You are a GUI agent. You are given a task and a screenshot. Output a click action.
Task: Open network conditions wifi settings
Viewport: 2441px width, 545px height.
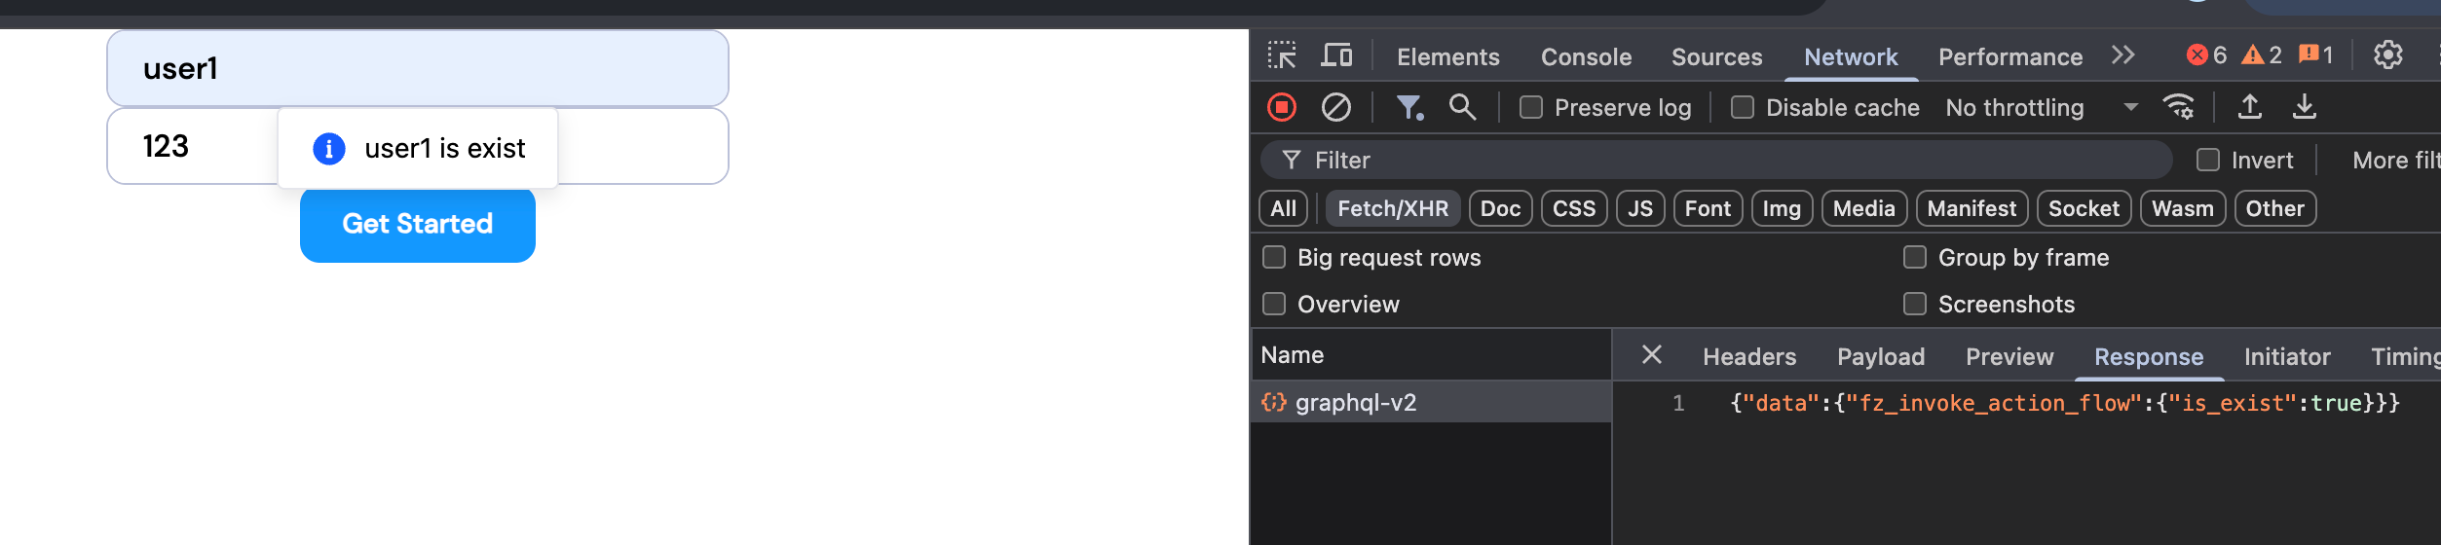click(x=2179, y=107)
